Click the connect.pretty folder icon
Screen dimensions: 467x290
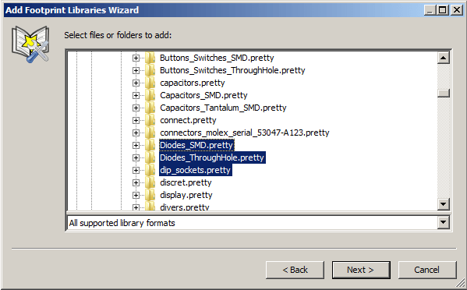pyautogui.click(x=150, y=120)
